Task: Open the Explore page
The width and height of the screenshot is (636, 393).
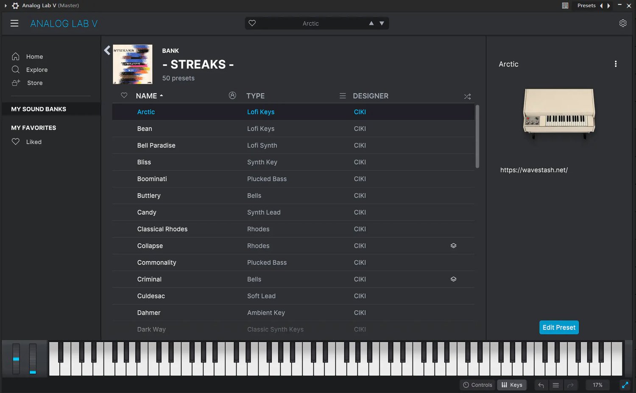Action: 36,70
